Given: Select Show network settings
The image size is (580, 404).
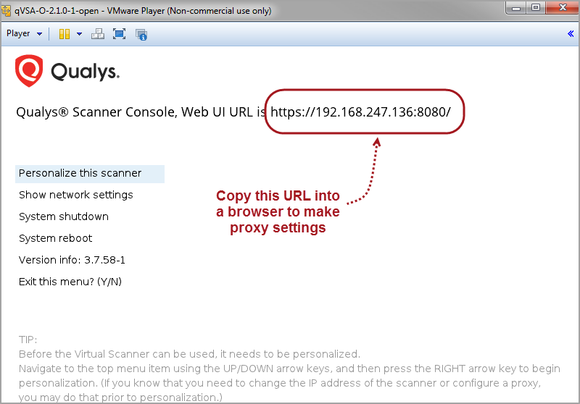Looking at the screenshot, I should 76,195.
